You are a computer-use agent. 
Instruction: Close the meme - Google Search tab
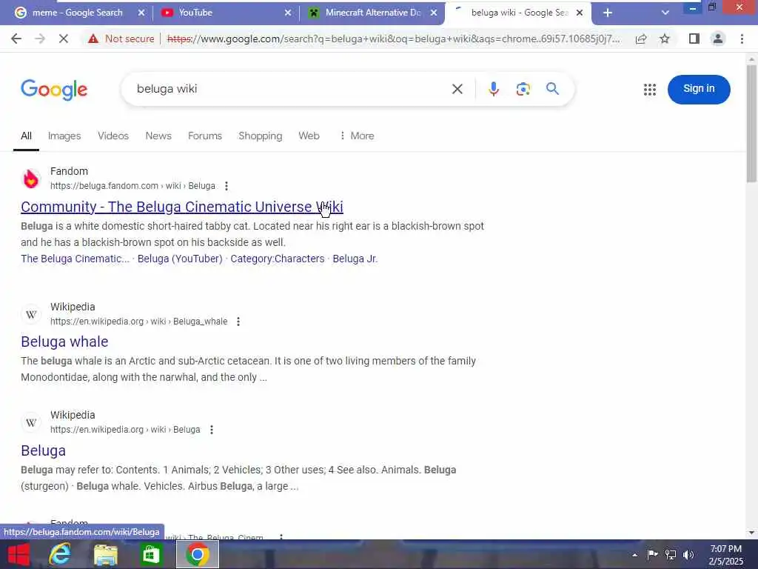(141, 13)
